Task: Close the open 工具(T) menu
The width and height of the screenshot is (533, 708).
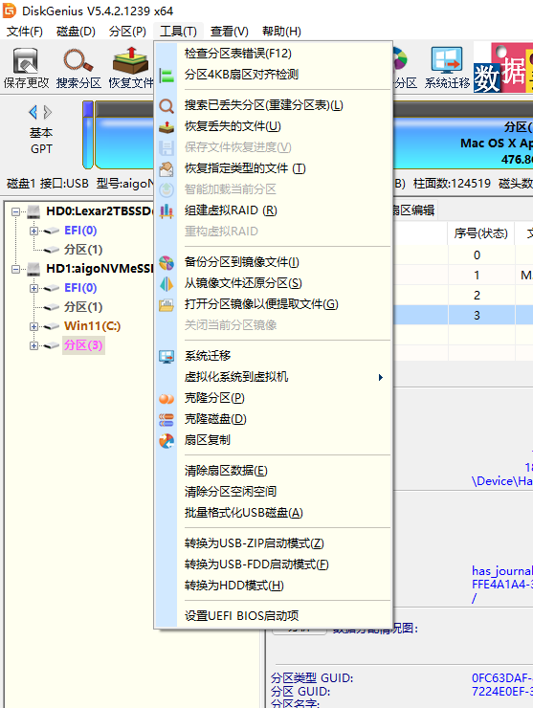Action: (x=178, y=32)
